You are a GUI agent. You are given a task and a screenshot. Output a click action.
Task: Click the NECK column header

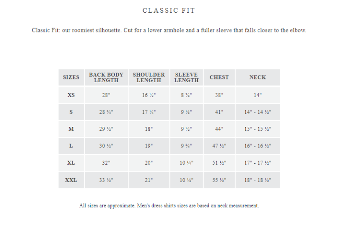point(257,77)
